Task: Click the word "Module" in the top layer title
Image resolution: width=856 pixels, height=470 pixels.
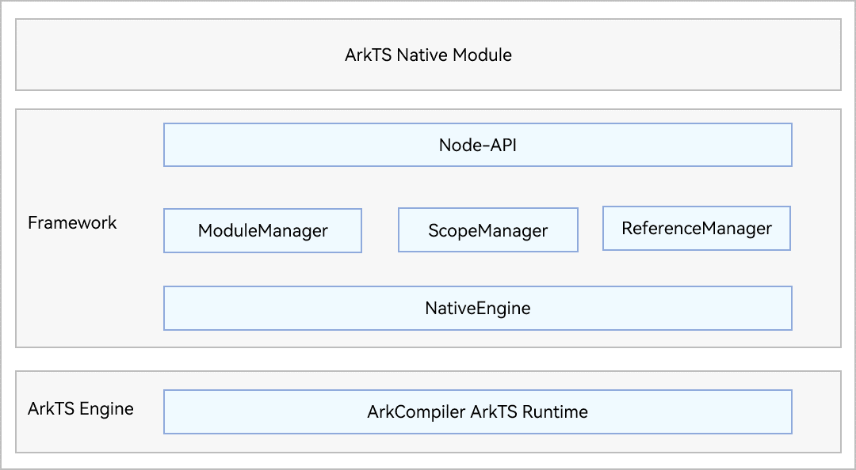Action: (482, 55)
